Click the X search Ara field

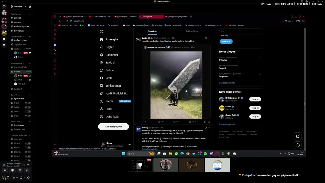tap(240, 31)
